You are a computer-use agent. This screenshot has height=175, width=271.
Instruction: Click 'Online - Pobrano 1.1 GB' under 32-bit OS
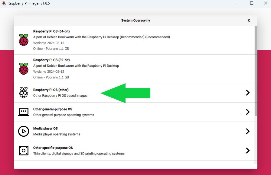coord(51,77)
